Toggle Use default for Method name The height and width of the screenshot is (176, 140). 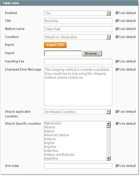[x=117, y=29]
